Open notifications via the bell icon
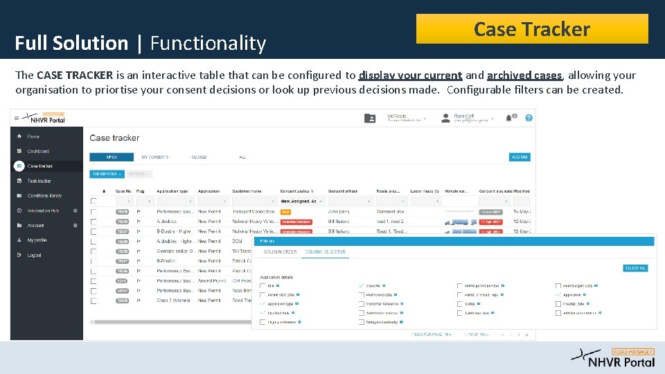The height and width of the screenshot is (374, 665). click(x=509, y=118)
